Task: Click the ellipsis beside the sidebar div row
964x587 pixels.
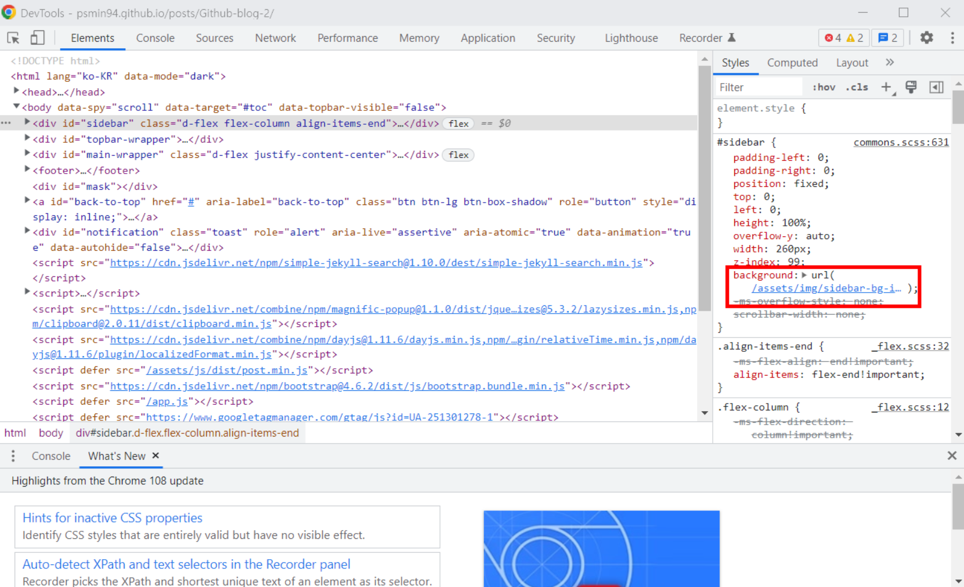Action: coord(6,123)
